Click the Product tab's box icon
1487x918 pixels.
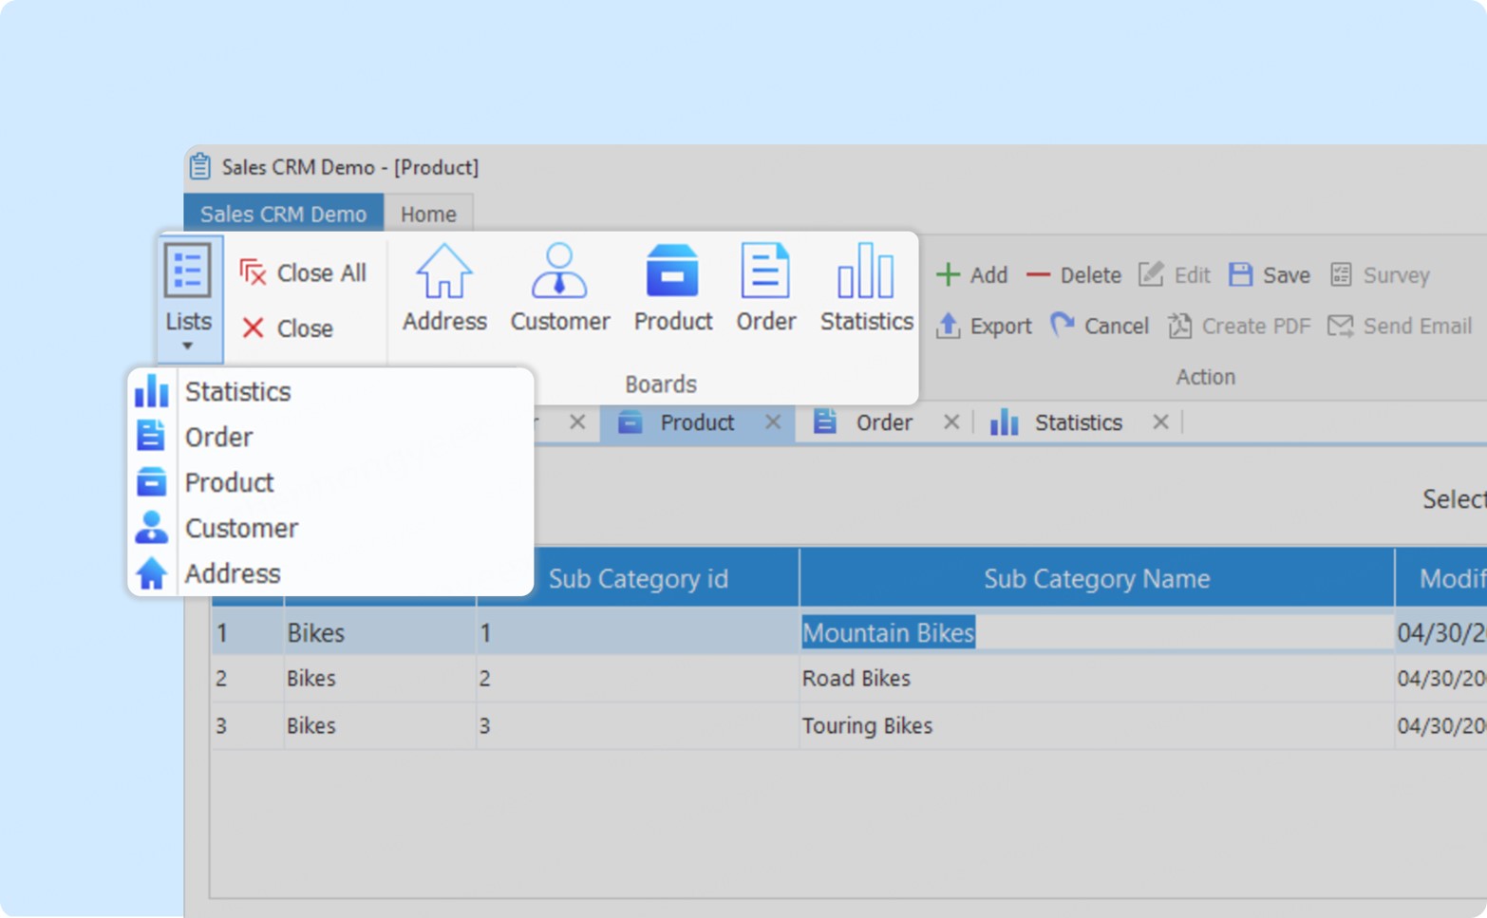click(x=631, y=422)
